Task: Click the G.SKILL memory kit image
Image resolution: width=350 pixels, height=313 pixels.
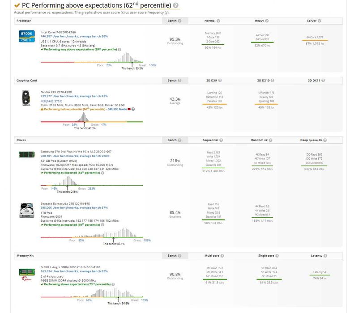Action: [x=26, y=275]
